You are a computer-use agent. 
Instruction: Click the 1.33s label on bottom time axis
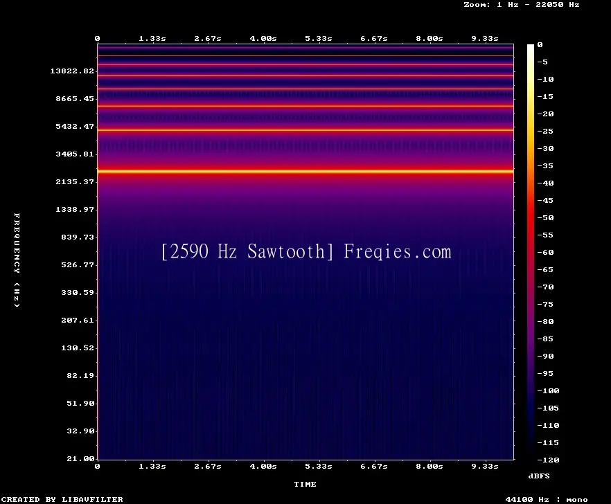(x=152, y=466)
